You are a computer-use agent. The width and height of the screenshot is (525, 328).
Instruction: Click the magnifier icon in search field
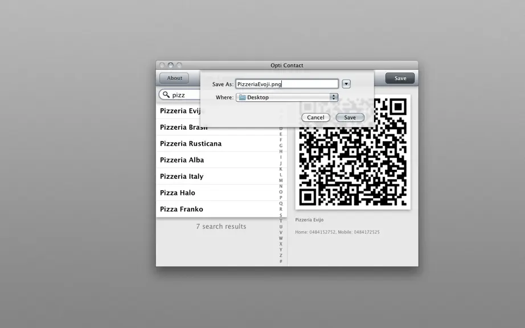(x=166, y=95)
